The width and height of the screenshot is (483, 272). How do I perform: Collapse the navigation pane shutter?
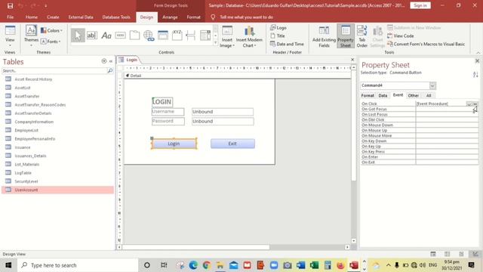pos(111,61)
